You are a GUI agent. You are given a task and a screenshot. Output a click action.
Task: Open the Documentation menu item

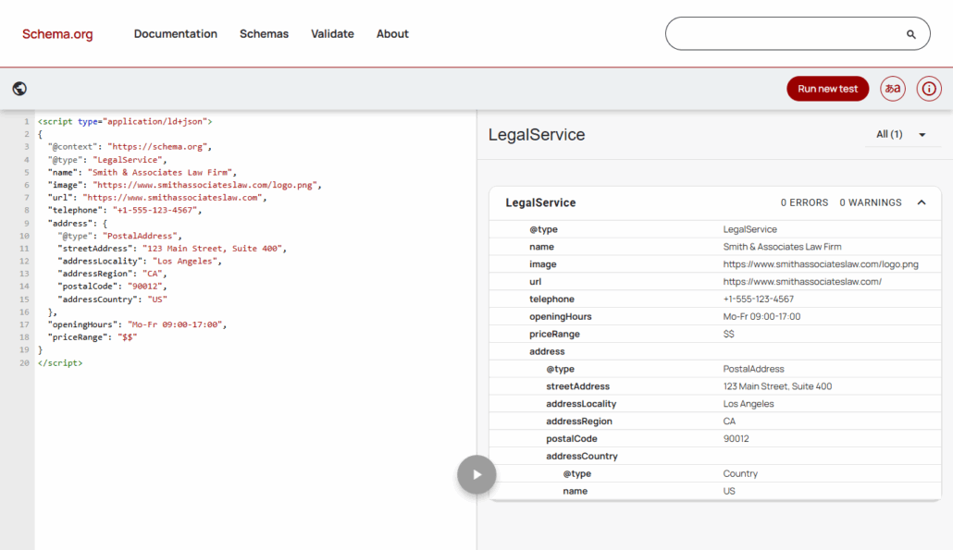point(175,34)
